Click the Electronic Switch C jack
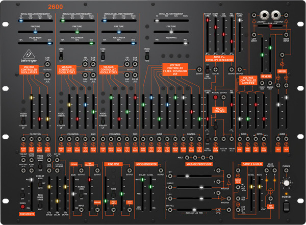306x225 pixels. [x=270, y=198]
